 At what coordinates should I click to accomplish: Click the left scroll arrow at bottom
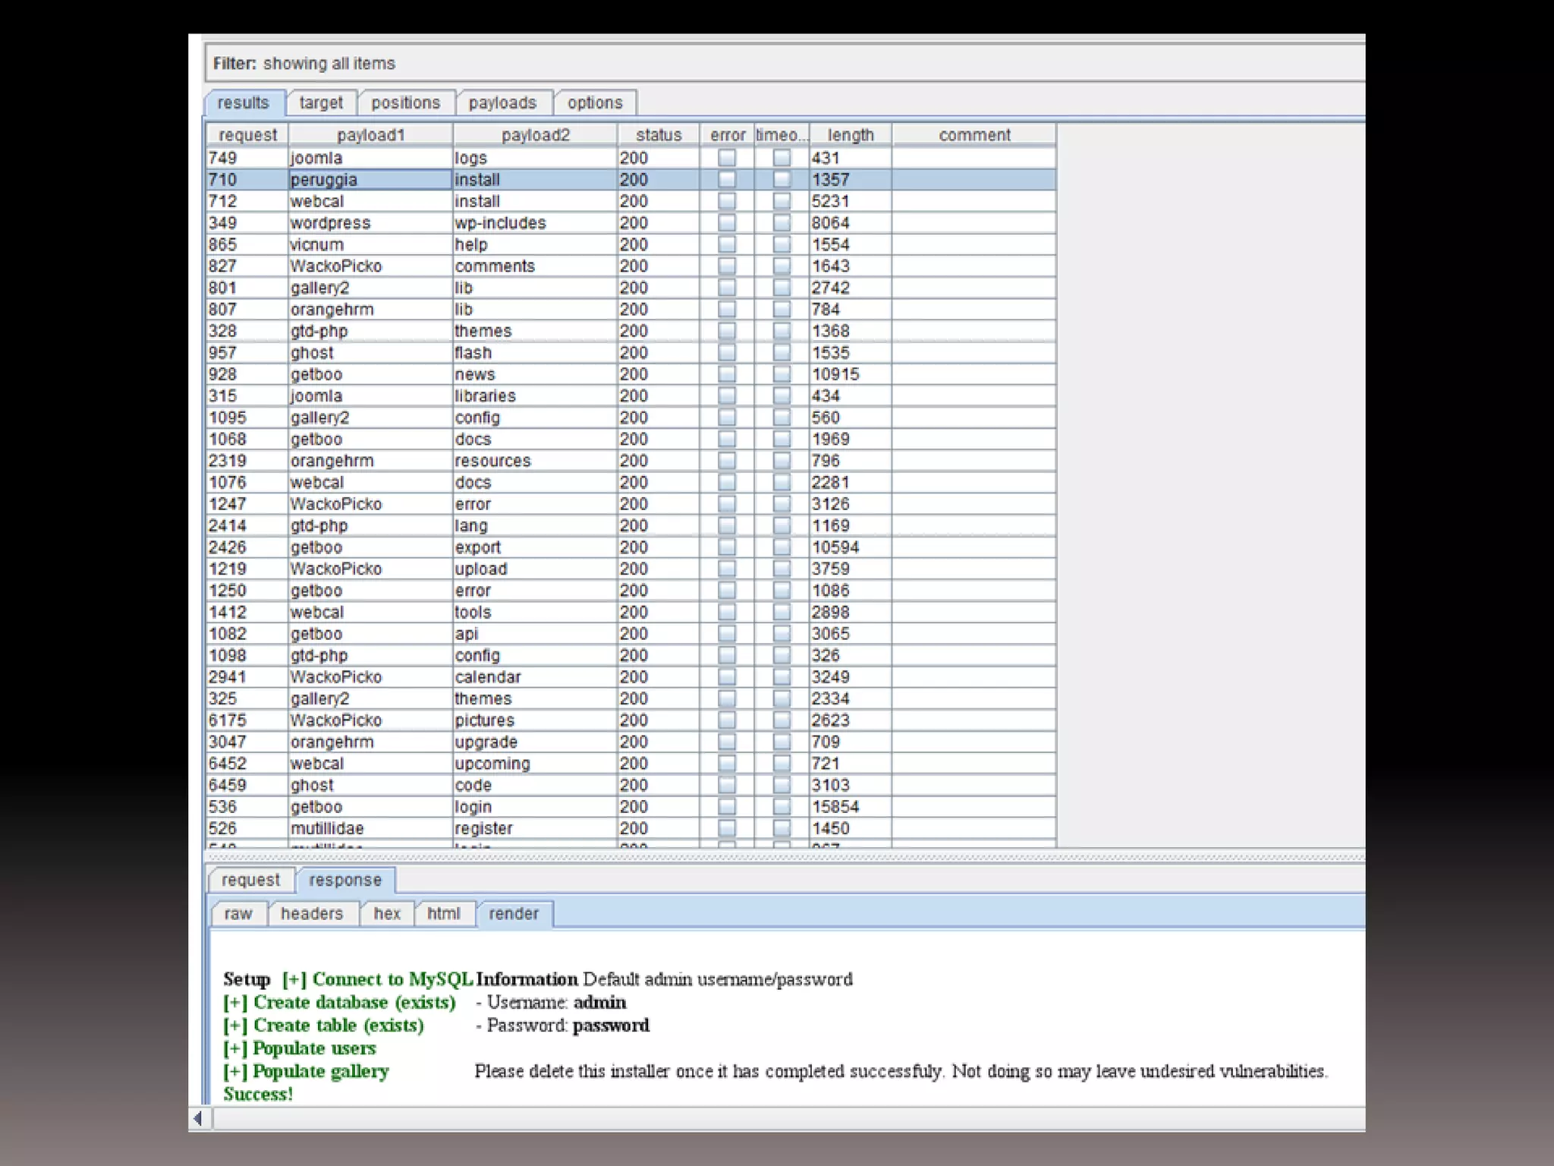pos(198,1118)
